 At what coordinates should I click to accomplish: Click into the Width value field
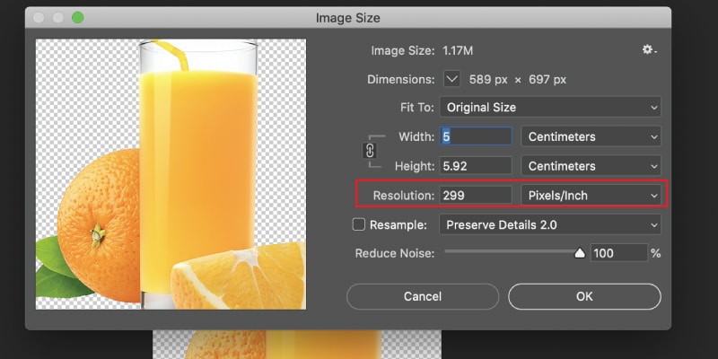(x=475, y=137)
